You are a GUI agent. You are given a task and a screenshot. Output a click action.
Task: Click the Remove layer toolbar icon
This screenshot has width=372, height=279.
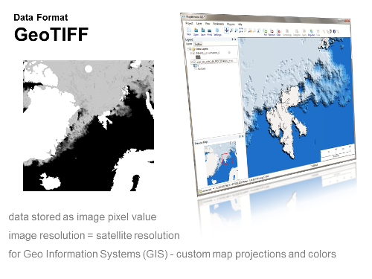(x=272, y=32)
